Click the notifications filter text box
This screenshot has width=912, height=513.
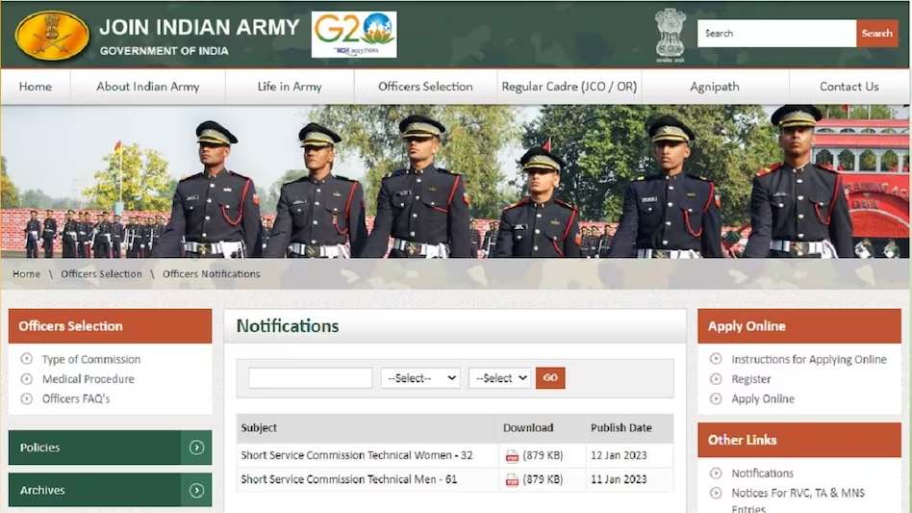tap(310, 378)
